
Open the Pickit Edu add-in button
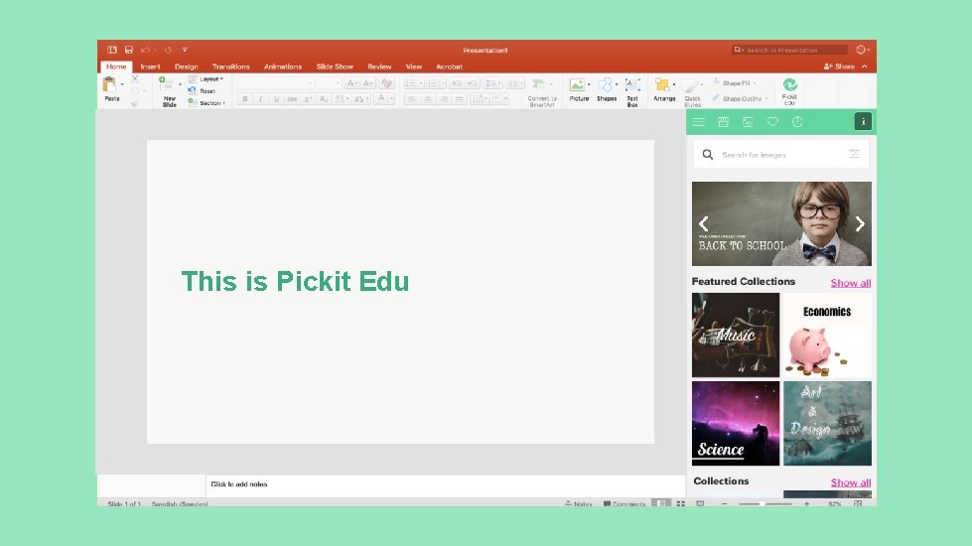pos(789,91)
